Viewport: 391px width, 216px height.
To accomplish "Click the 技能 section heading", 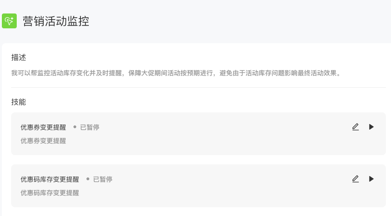I will (19, 102).
